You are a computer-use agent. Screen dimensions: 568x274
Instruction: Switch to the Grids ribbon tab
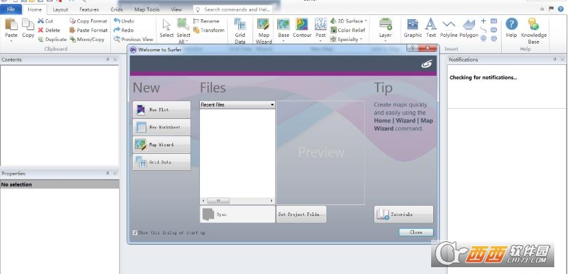pos(116,10)
